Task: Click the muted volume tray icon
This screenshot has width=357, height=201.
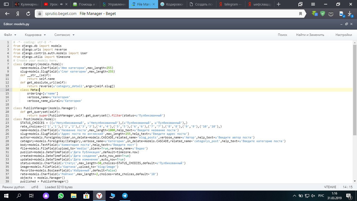Action: (313, 195)
